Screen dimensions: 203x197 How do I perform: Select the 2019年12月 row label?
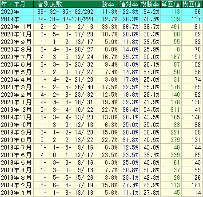tap(16, 110)
